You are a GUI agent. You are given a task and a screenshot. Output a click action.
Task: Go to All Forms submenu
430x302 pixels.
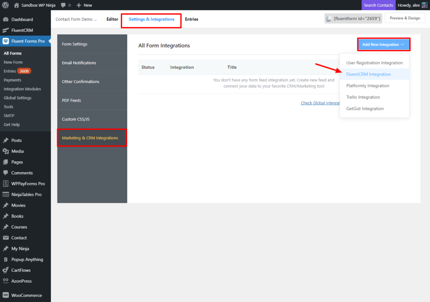(x=13, y=53)
